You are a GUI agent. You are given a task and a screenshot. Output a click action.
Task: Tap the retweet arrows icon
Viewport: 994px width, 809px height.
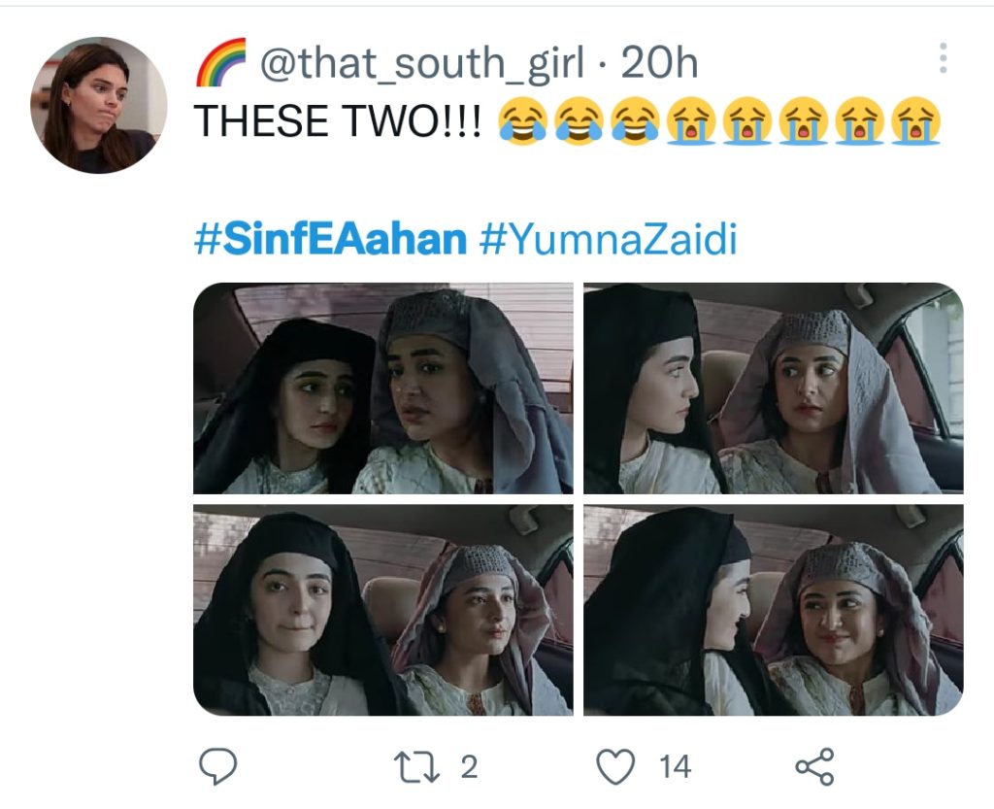(416, 766)
